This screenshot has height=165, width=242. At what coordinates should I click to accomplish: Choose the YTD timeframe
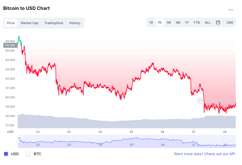[197, 22]
